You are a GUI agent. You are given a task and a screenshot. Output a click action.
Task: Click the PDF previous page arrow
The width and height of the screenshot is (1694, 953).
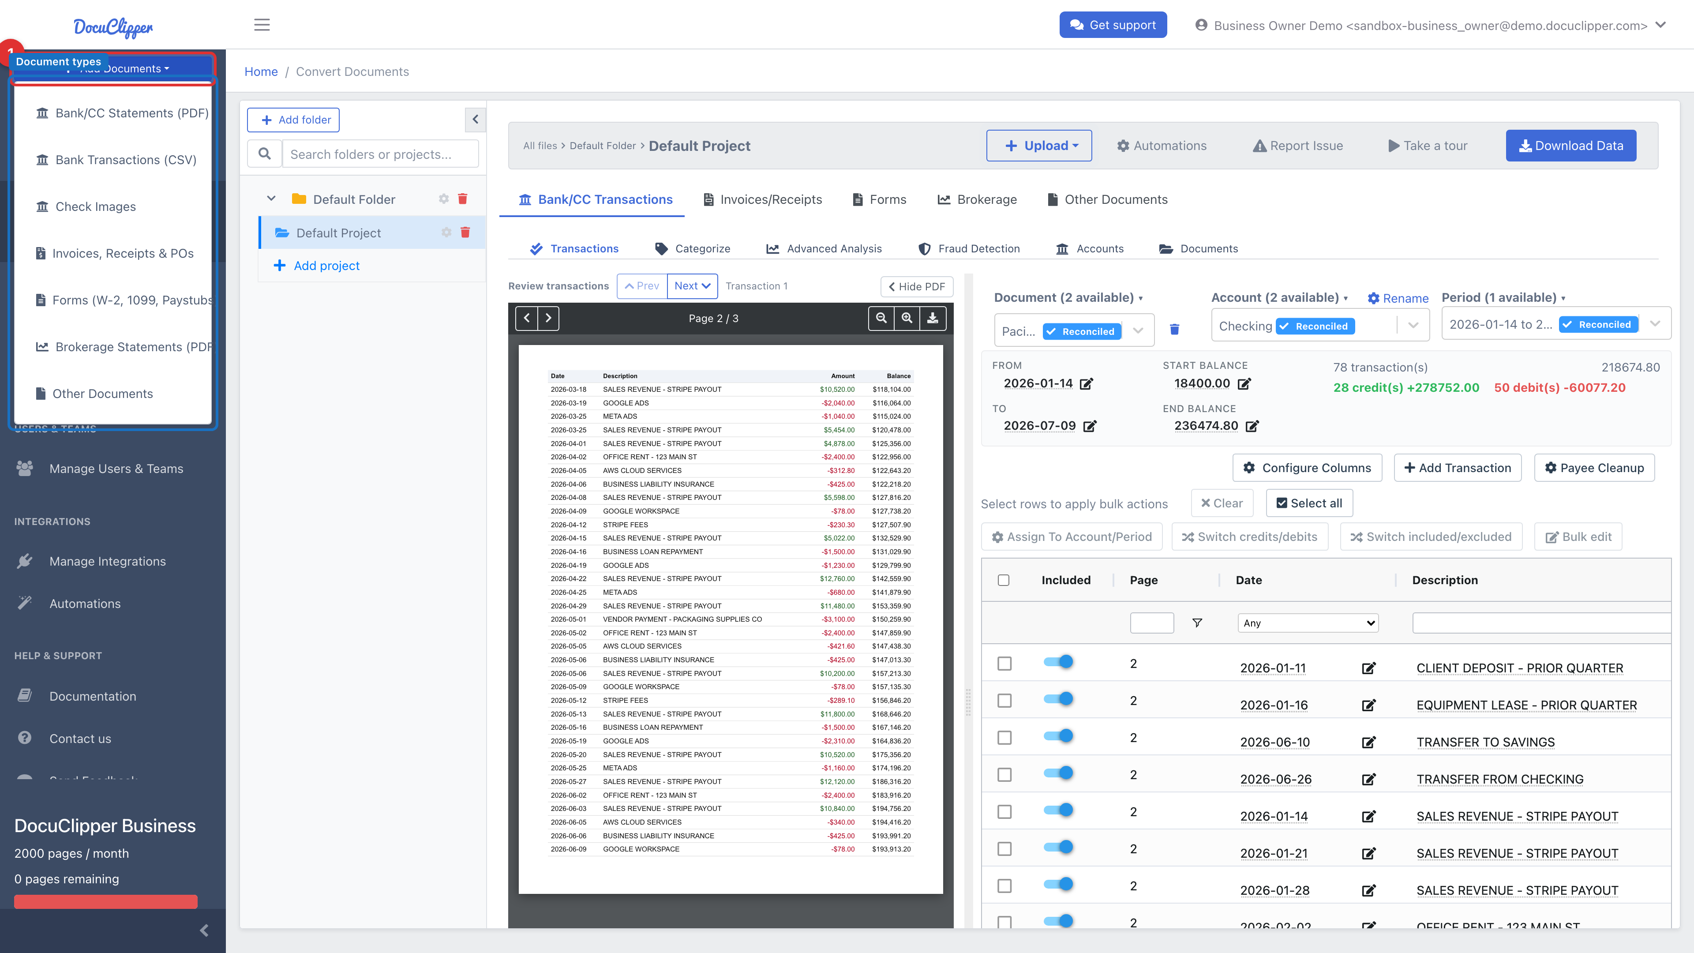click(x=527, y=318)
